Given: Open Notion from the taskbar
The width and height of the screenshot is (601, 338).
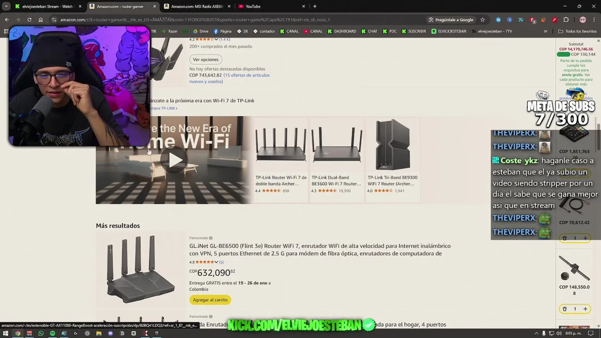Looking at the screenshot, I should [122, 333].
